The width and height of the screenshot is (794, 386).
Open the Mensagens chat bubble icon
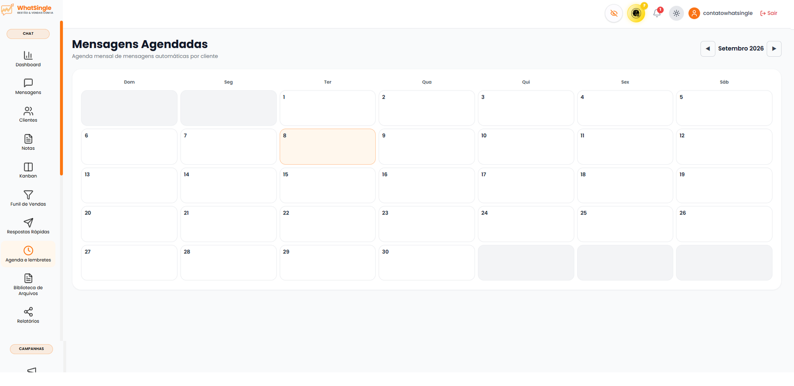[x=28, y=83]
